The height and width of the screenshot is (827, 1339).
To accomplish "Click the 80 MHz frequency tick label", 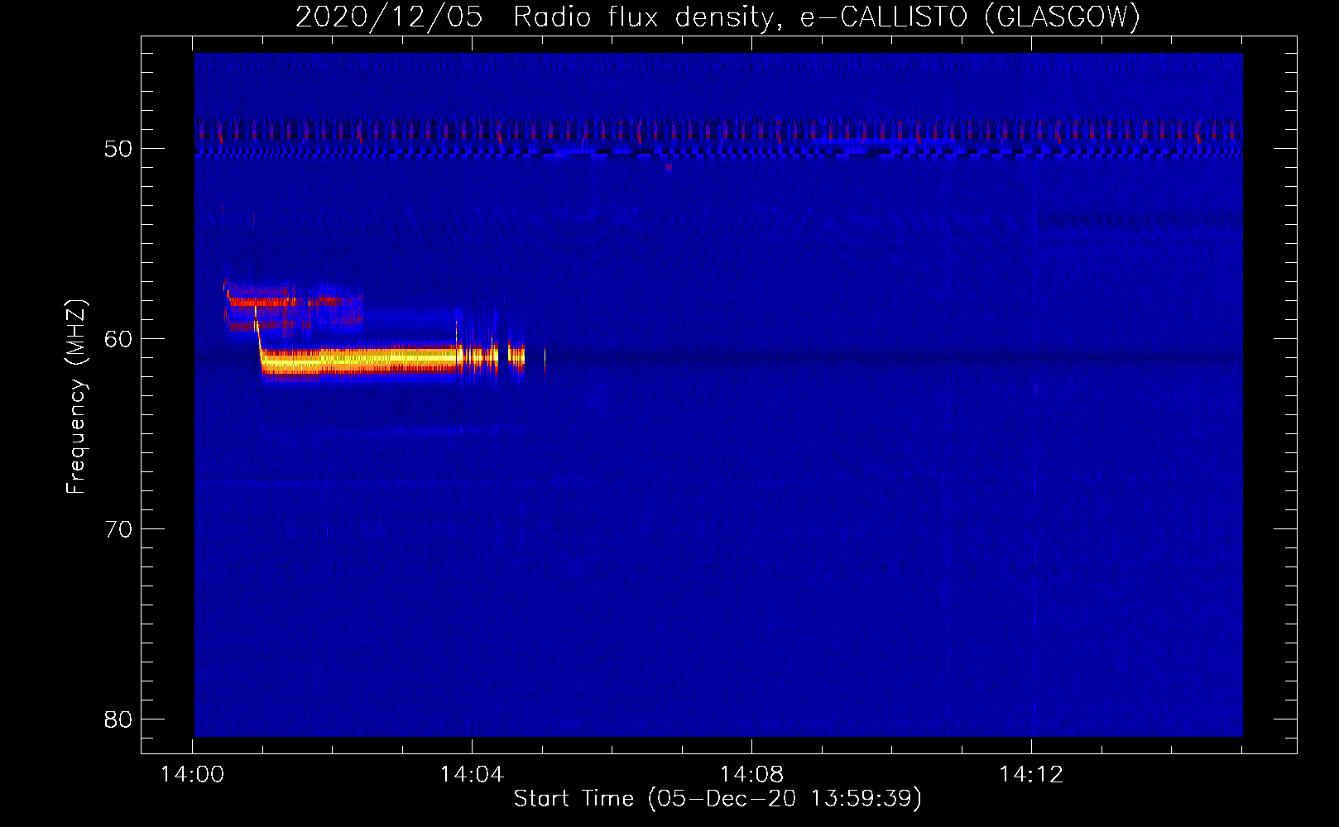I will (x=119, y=719).
